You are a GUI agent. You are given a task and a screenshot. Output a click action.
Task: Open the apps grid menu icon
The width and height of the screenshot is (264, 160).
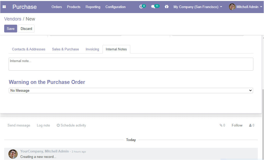coord(4,7)
